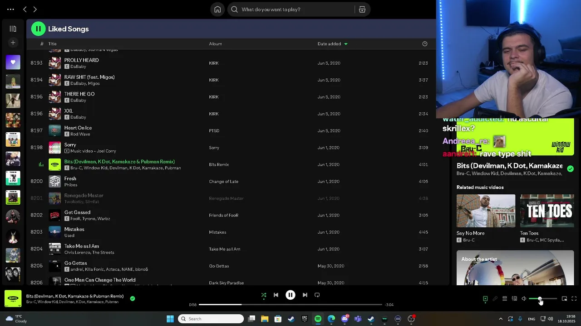Image resolution: width=581 pixels, height=326 pixels.
Task: Enter full screen mode icon
Action: tap(574, 299)
